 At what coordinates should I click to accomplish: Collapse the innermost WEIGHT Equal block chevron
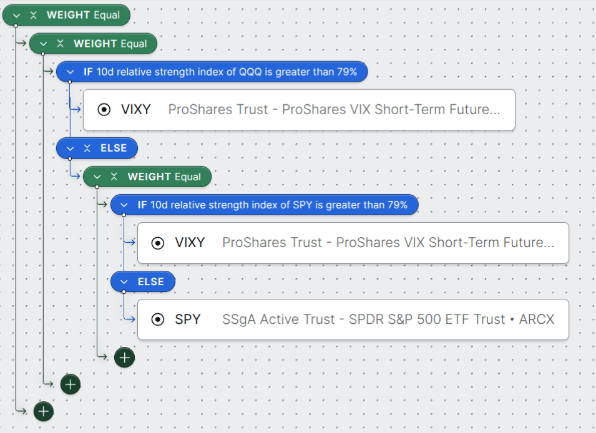coord(97,177)
